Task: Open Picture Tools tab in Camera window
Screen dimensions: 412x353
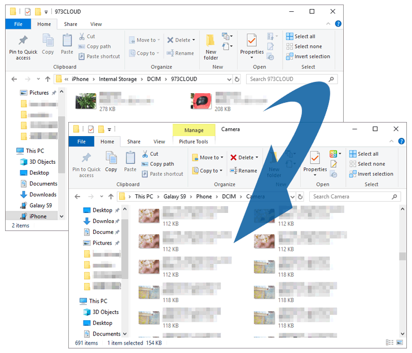Action: [x=194, y=142]
